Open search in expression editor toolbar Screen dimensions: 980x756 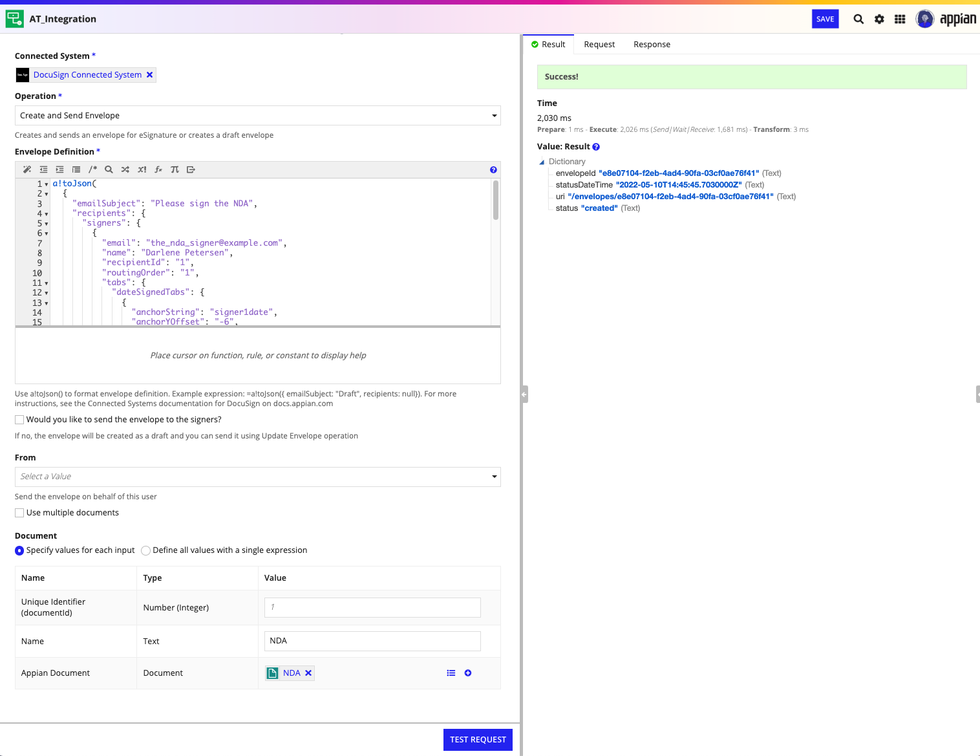[109, 169]
